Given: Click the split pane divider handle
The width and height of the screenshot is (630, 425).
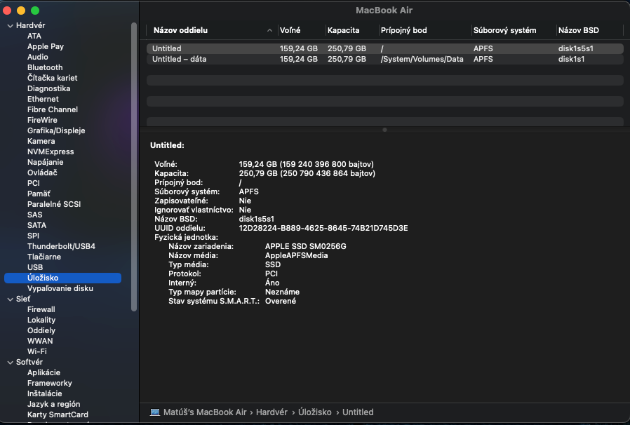Looking at the screenshot, I should click(x=384, y=130).
